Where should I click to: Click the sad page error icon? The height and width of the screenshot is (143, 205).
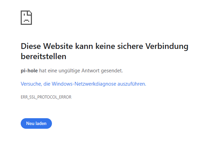coord(26,18)
